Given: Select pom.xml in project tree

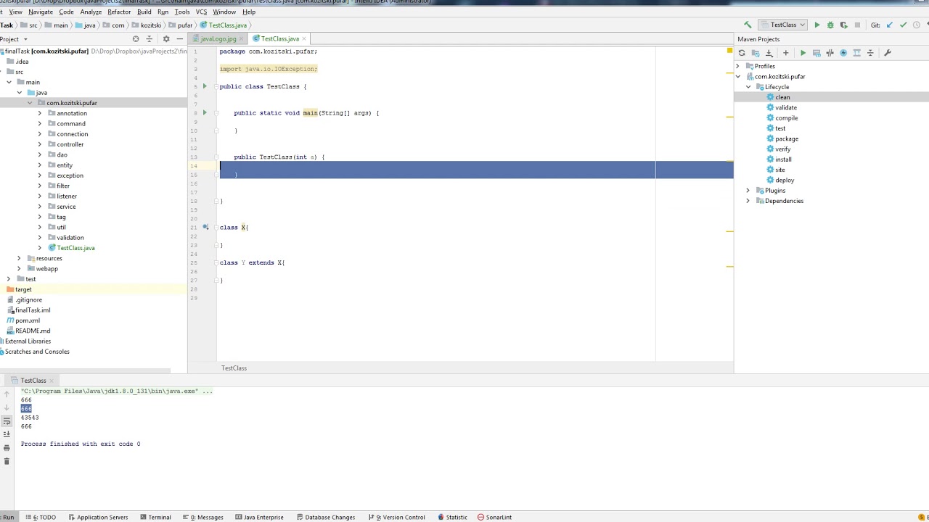Looking at the screenshot, I should coord(28,320).
